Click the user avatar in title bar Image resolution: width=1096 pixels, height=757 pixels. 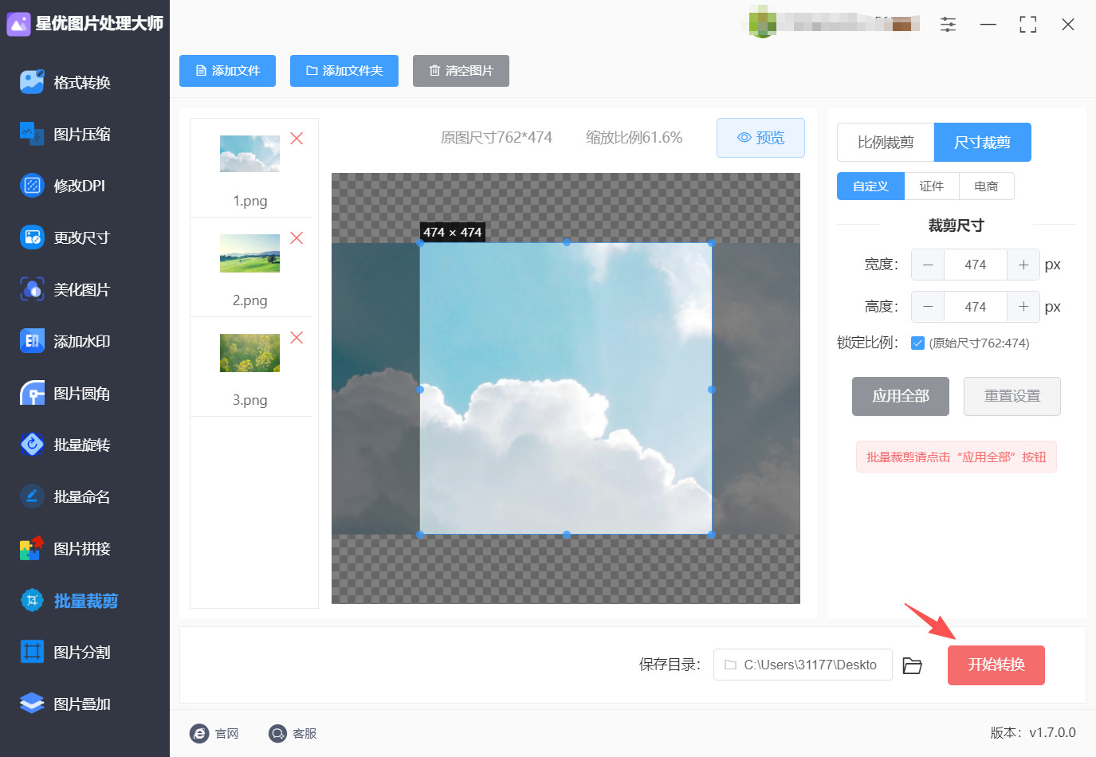pyautogui.click(x=763, y=22)
